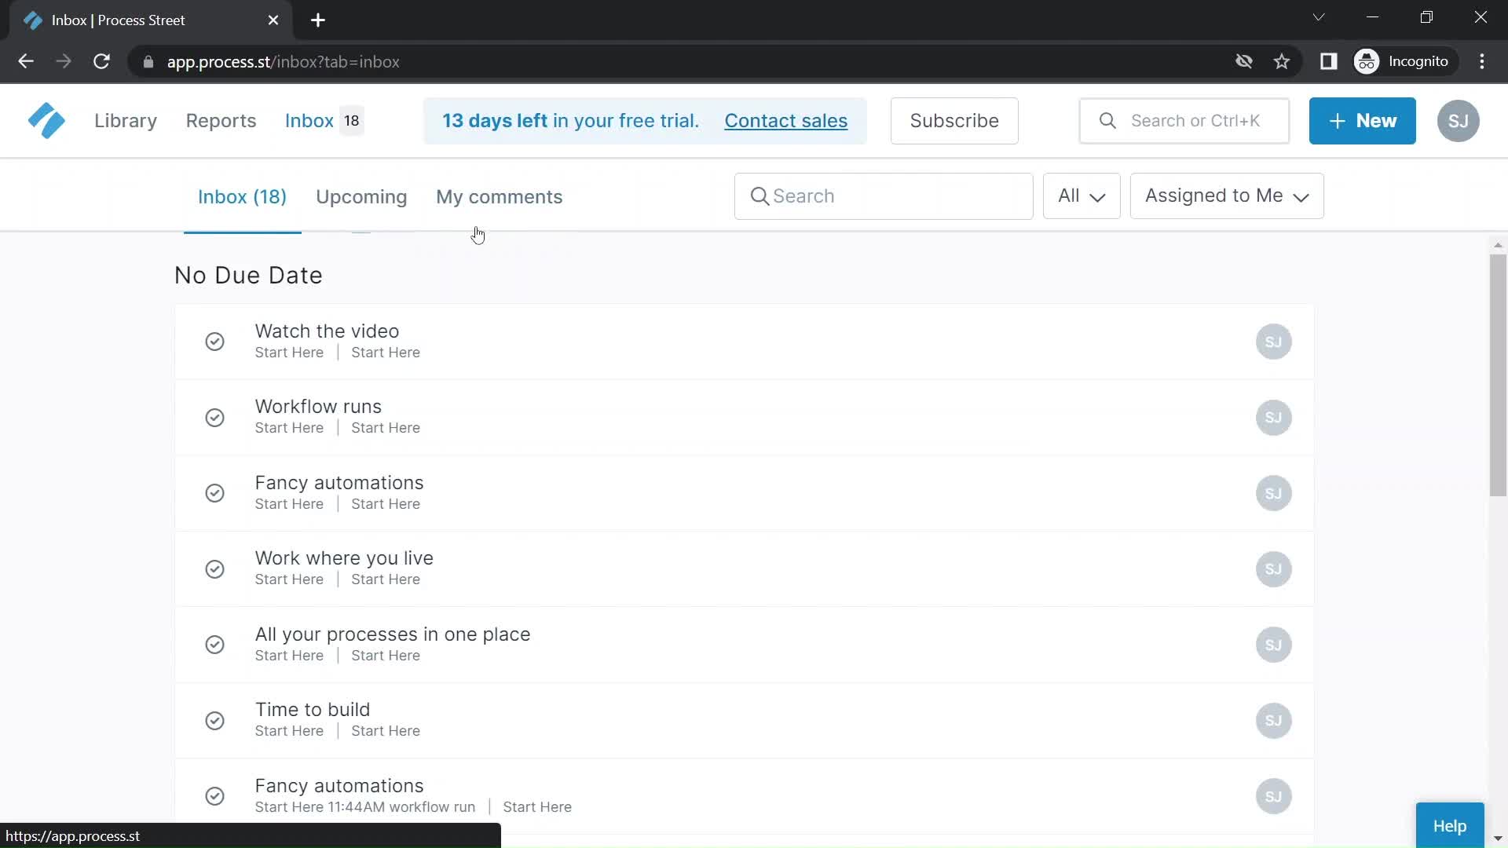Viewport: 1508px width, 848px height.
Task: Click the Process Street logo icon
Action: [x=46, y=120]
